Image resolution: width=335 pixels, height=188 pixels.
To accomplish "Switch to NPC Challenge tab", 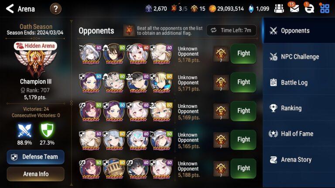I will pyautogui.click(x=299, y=57).
